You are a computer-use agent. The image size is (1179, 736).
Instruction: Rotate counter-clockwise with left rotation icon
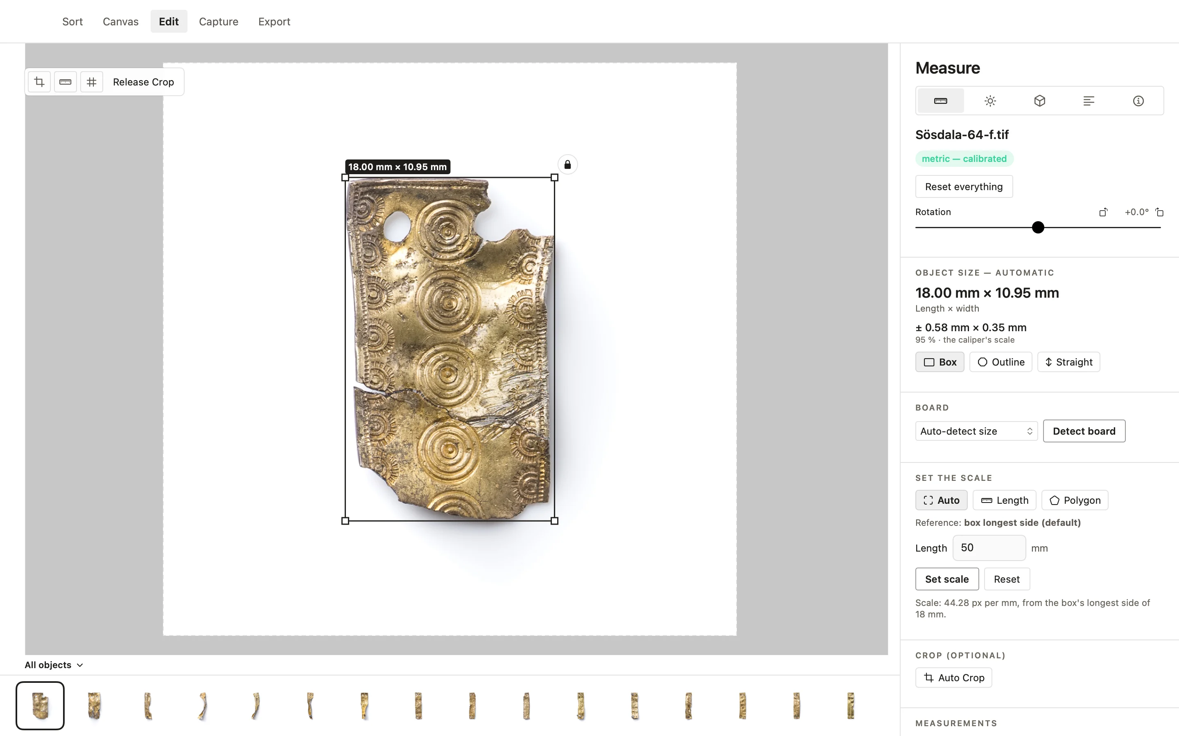[x=1104, y=212]
